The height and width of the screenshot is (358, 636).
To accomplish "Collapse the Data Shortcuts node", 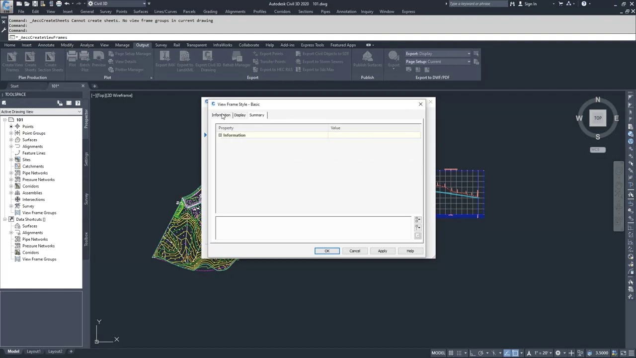I will tap(4, 219).
